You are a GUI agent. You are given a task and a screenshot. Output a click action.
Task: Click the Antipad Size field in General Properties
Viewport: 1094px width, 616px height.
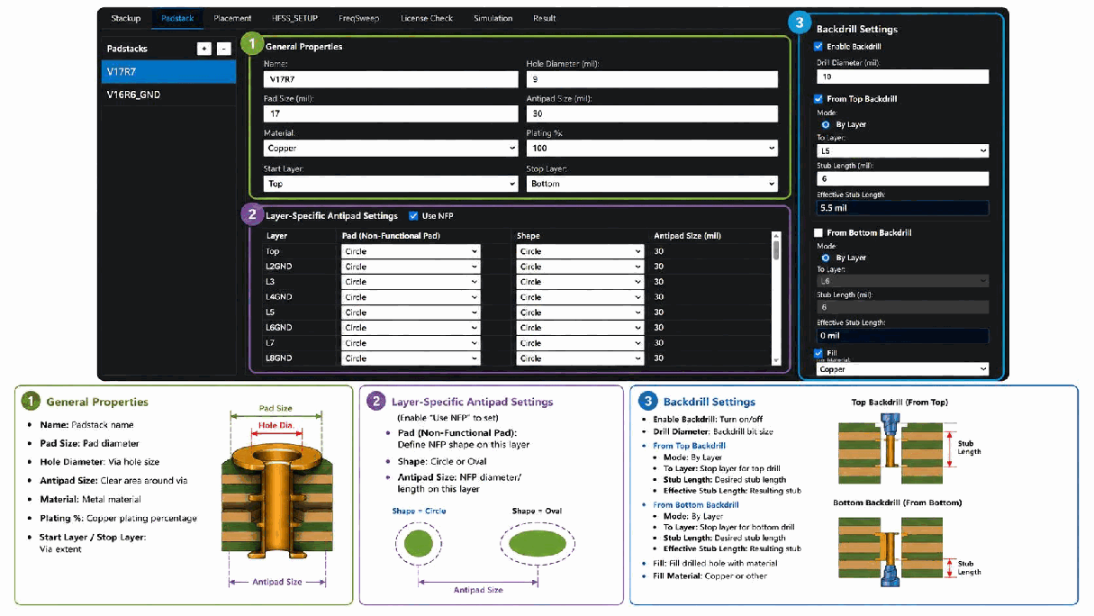tap(652, 113)
